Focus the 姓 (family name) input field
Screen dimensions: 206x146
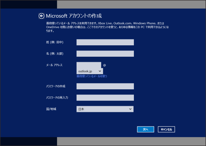point(105,42)
